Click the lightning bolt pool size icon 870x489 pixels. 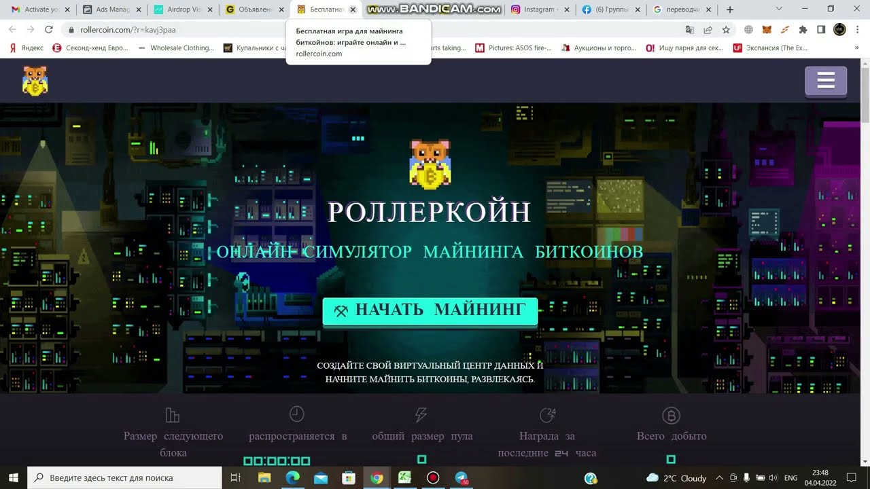point(421,414)
